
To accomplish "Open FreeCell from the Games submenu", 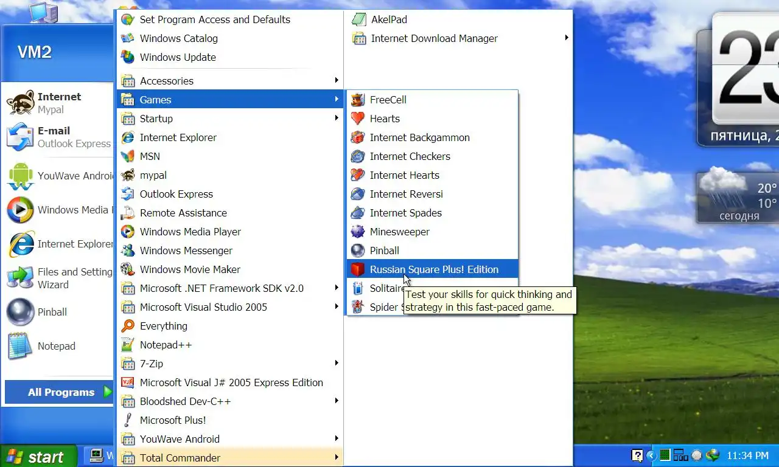I will pyautogui.click(x=432, y=100).
